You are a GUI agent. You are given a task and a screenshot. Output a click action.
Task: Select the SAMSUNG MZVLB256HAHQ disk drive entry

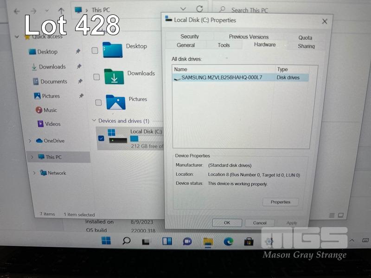coord(222,77)
